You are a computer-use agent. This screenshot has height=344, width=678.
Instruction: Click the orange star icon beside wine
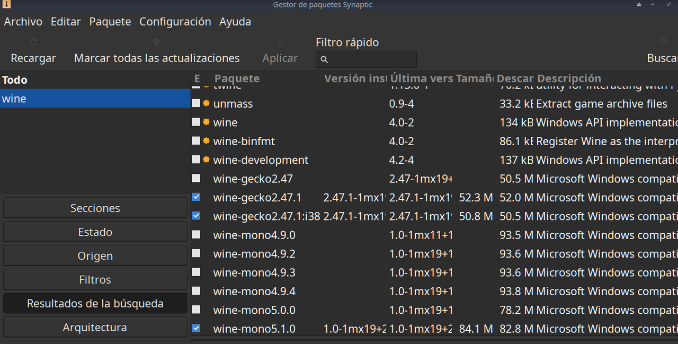tap(206, 122)
